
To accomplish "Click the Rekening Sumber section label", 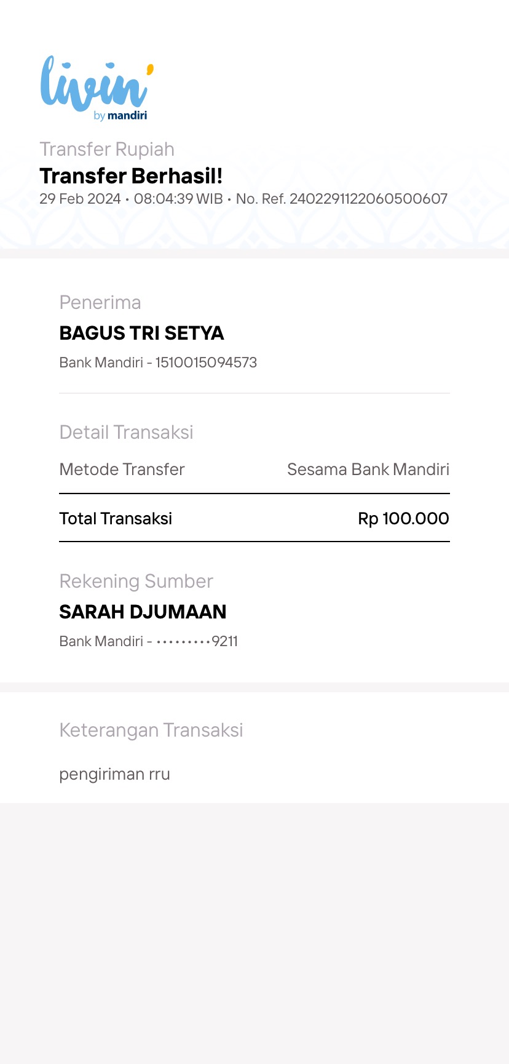I will [x=136, y=581].
